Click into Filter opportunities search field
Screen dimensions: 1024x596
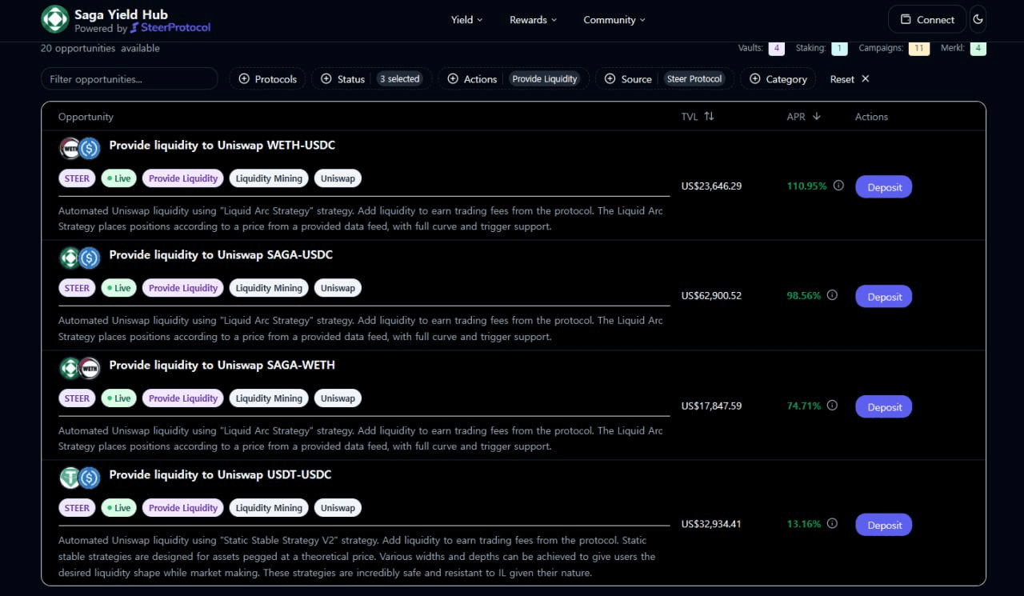pyautogui.click(x=130, y=78)
